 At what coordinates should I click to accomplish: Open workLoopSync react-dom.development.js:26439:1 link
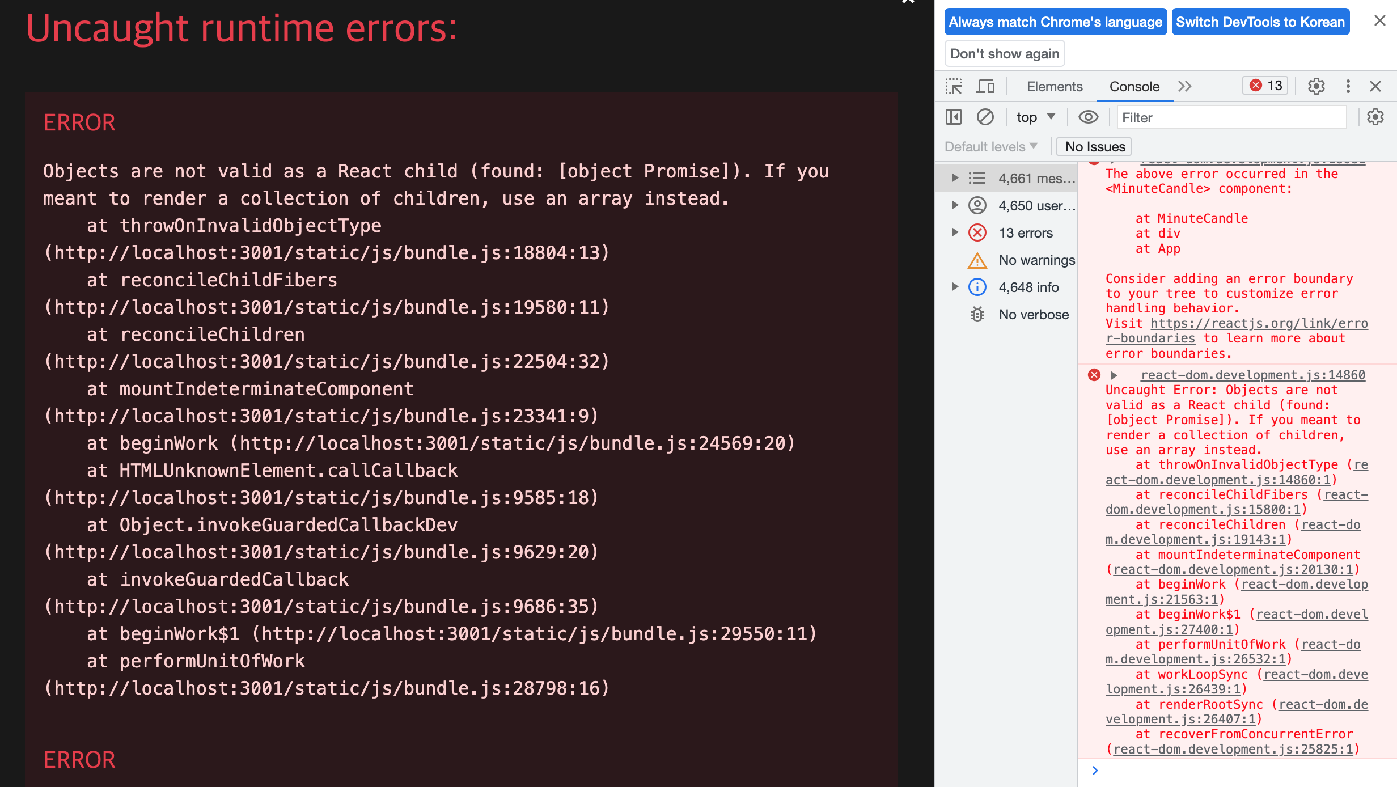click(1237, 682)
